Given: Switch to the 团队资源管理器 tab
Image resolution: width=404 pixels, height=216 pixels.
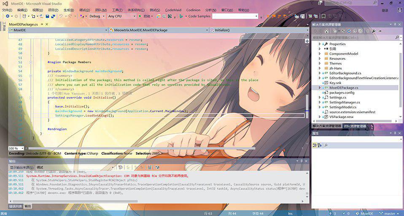Looking at the screenshot, I should 355,126.
